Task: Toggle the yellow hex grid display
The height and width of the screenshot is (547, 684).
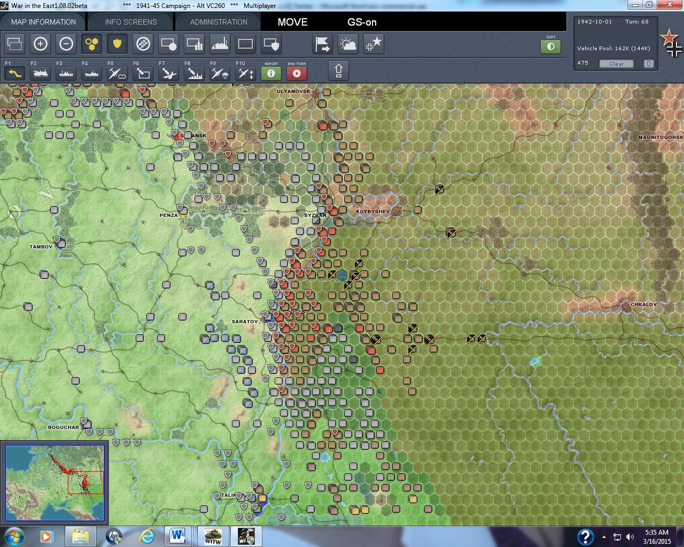Action: (x=92, y=44)
